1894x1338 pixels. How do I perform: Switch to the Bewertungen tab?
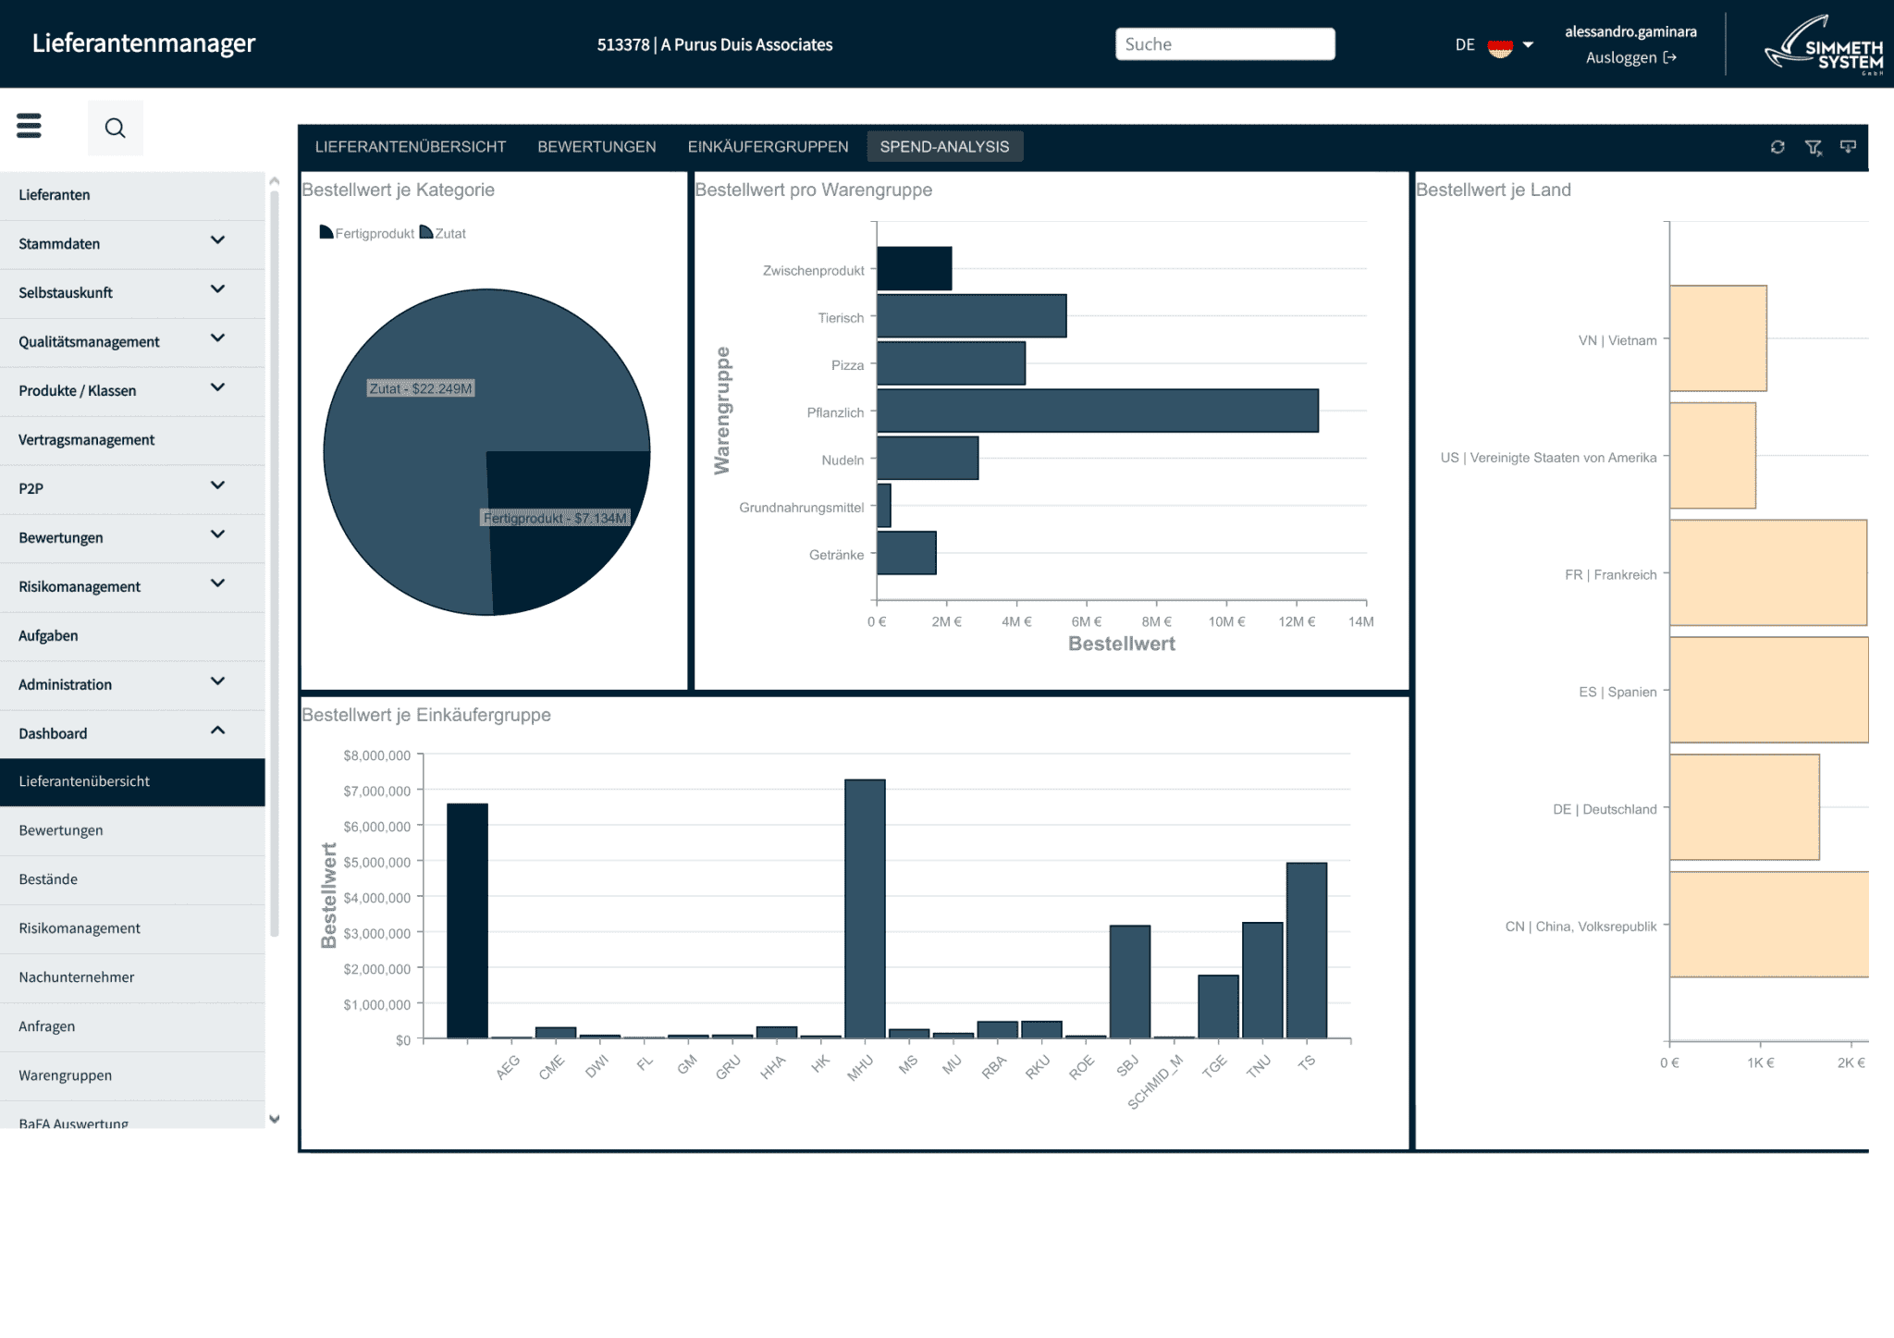[x=596, y=147]
